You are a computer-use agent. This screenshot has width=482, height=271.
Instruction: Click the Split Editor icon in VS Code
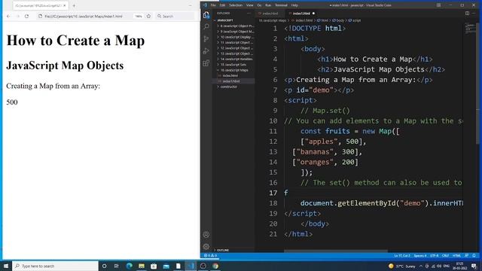[467, 14]
